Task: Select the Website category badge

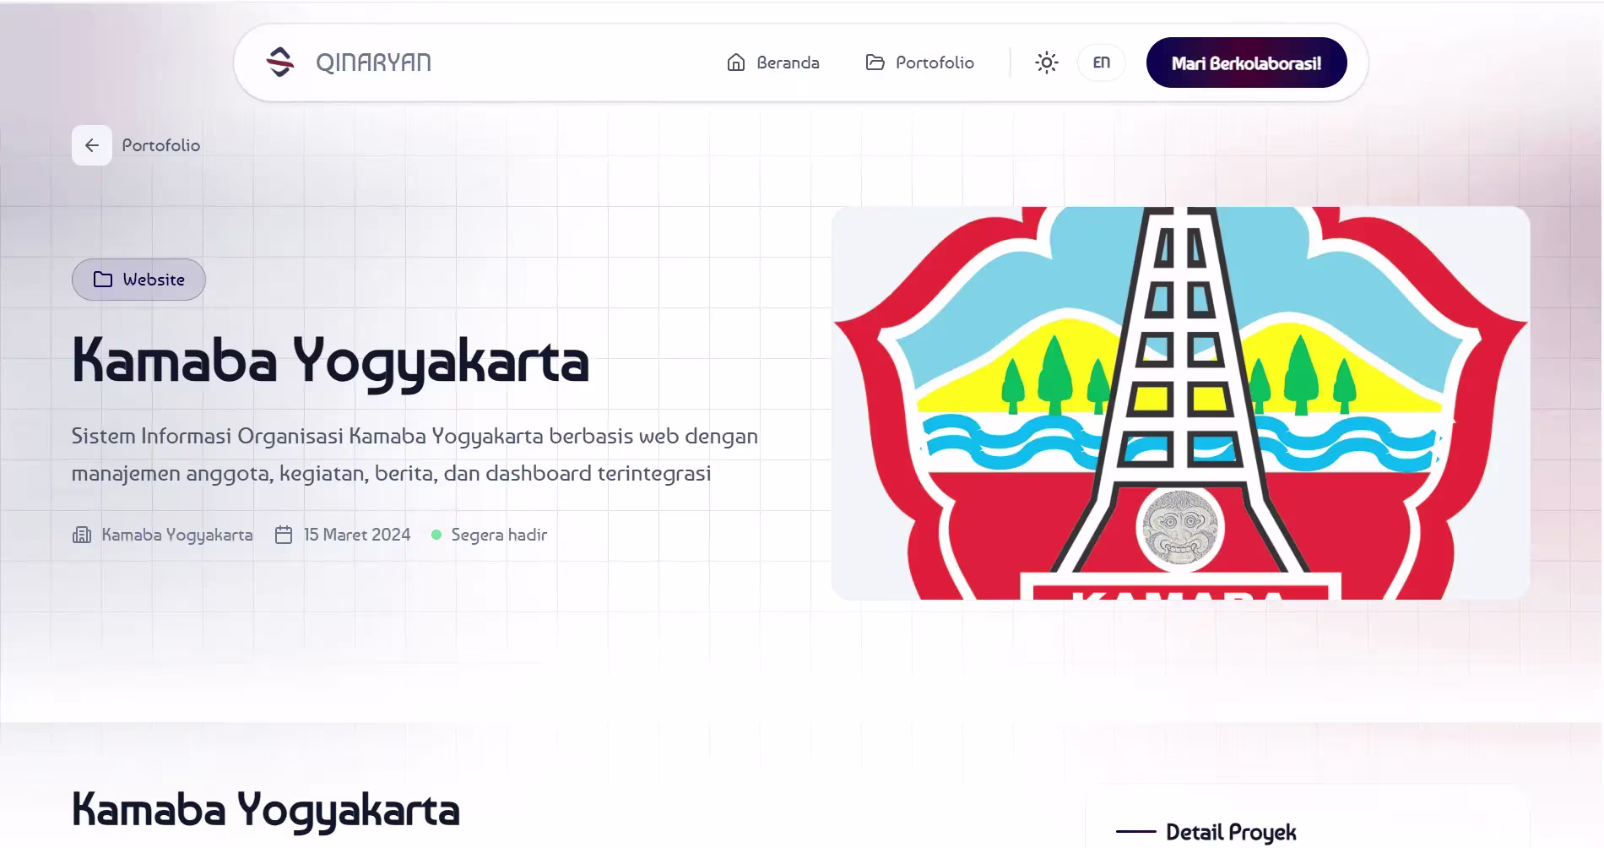Action: [138, 280]
